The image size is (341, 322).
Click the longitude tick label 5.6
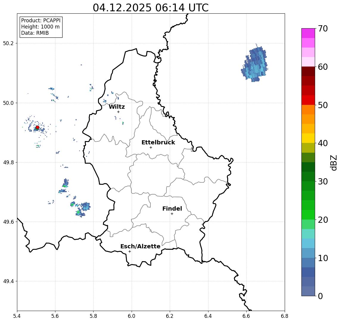tap(55, 316)
